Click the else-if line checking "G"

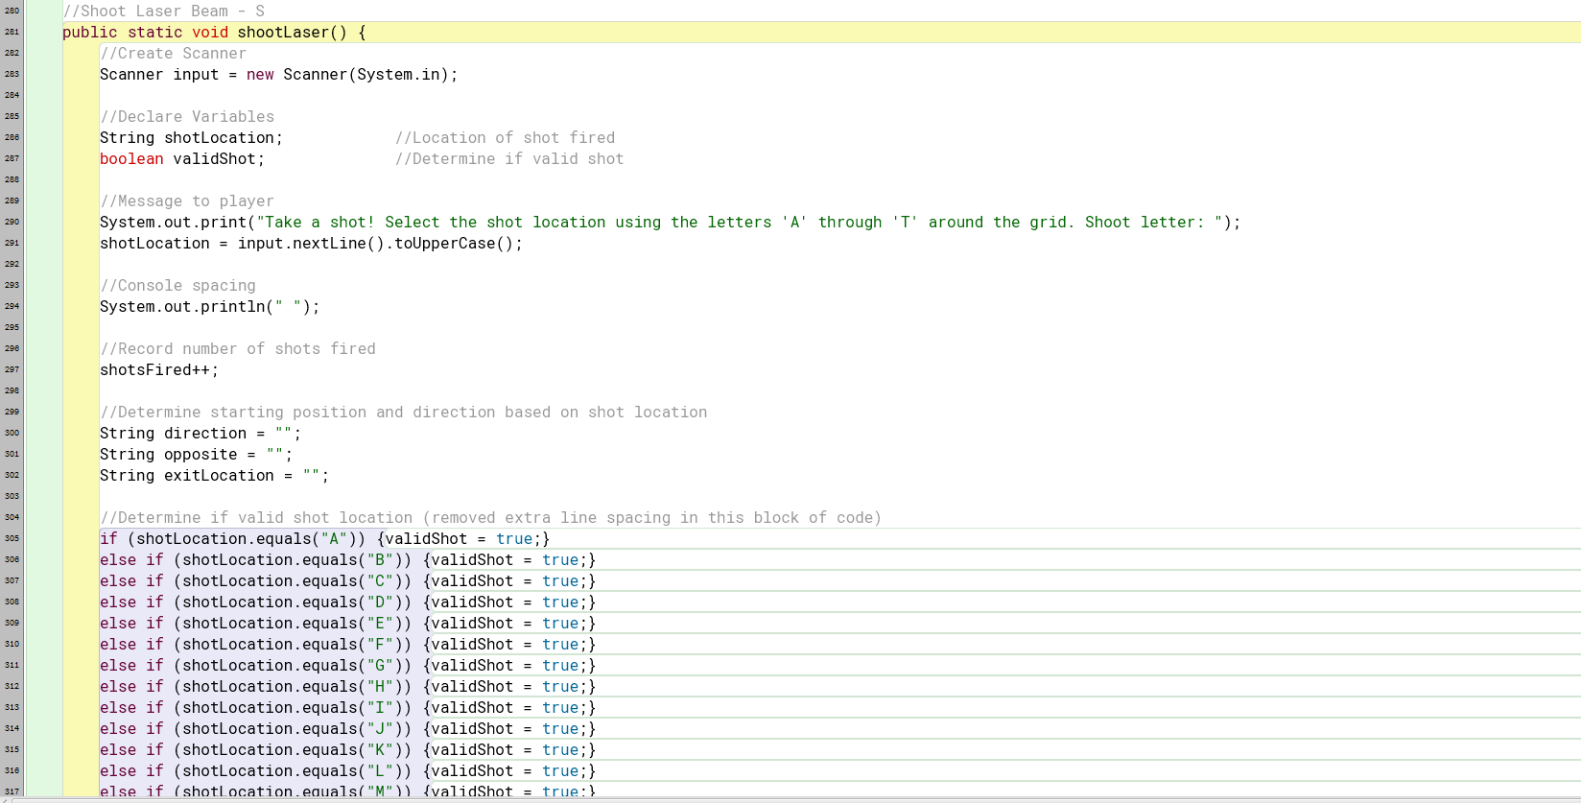pos(348,666)
